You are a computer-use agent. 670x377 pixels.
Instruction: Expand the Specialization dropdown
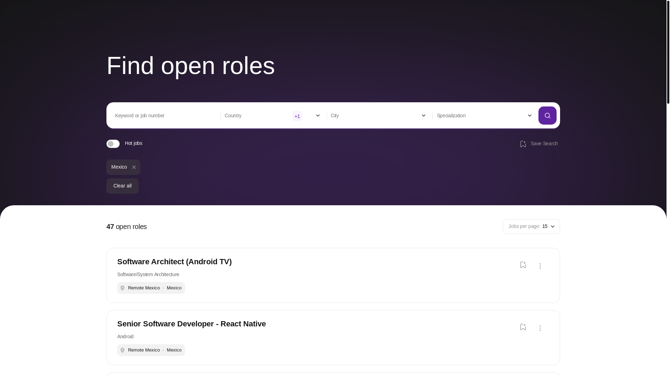(529, 116)
